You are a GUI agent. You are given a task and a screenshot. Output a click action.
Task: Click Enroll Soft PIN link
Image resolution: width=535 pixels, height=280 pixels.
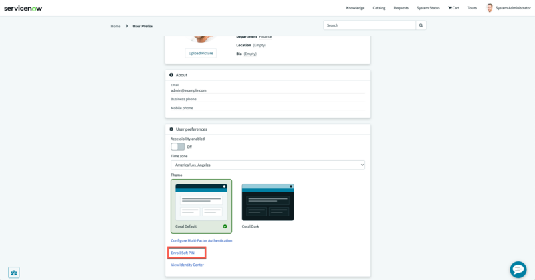click(183, 253)
